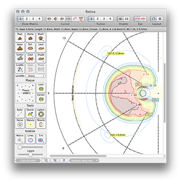Open the Isodose mGy/min units dropdown

click(x=84, y=160)
